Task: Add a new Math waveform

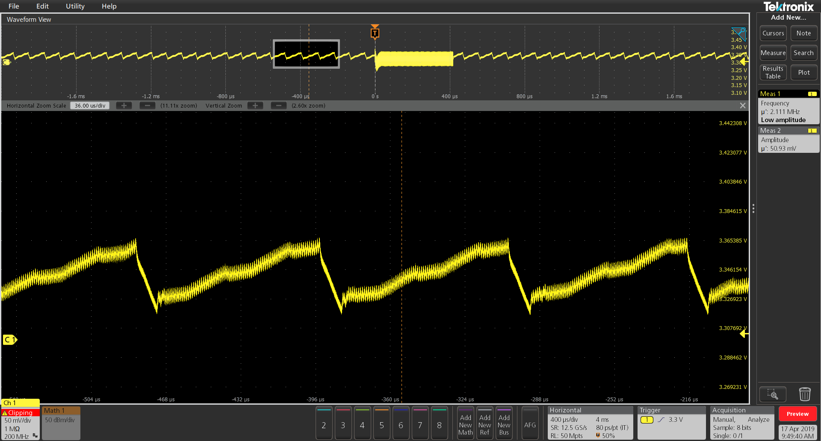Action: click(465, 423)
